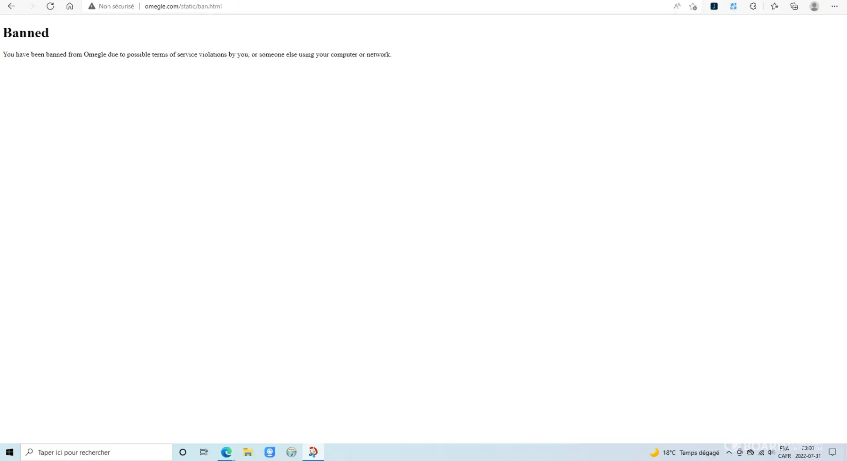Open the Collections panel
This screenshot has height=461, width=847.
794,6
